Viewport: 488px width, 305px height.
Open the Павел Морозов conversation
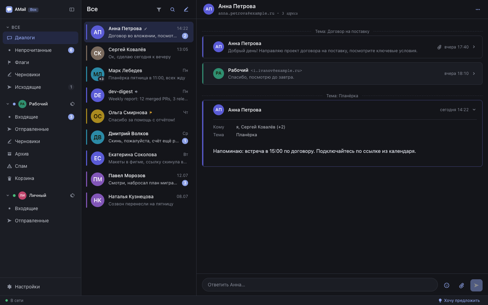(139, 179)
